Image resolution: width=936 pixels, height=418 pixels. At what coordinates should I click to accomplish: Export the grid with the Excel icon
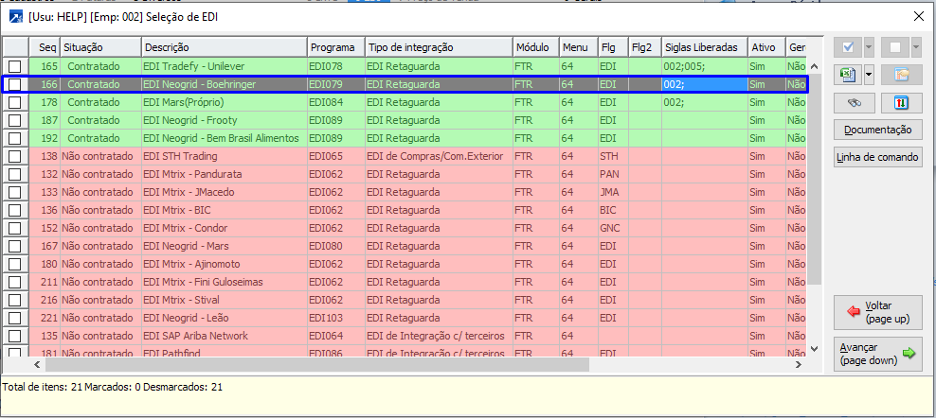pyautogui.click(x=848, y=75)
